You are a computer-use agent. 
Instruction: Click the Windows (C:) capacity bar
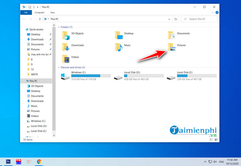pyautogui.click(x=91, y=76)
